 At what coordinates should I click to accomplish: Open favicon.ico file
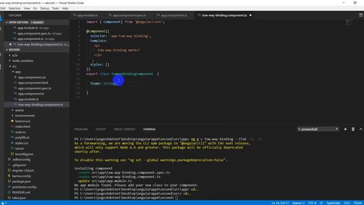click(23, 121)
